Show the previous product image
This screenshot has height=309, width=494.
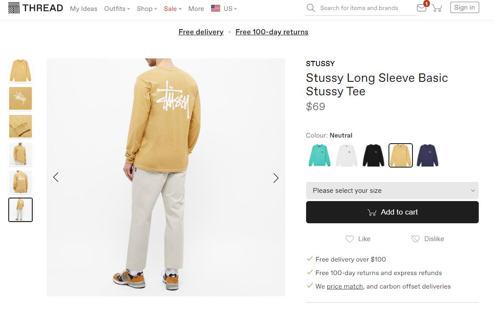56,177
